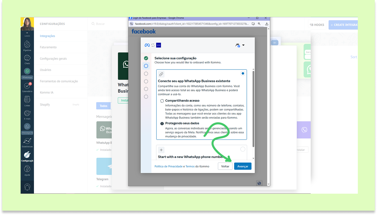This screenshot has height=215, width=377.
Task: Open Kommo IA in the settings menu
Action: 47,92
